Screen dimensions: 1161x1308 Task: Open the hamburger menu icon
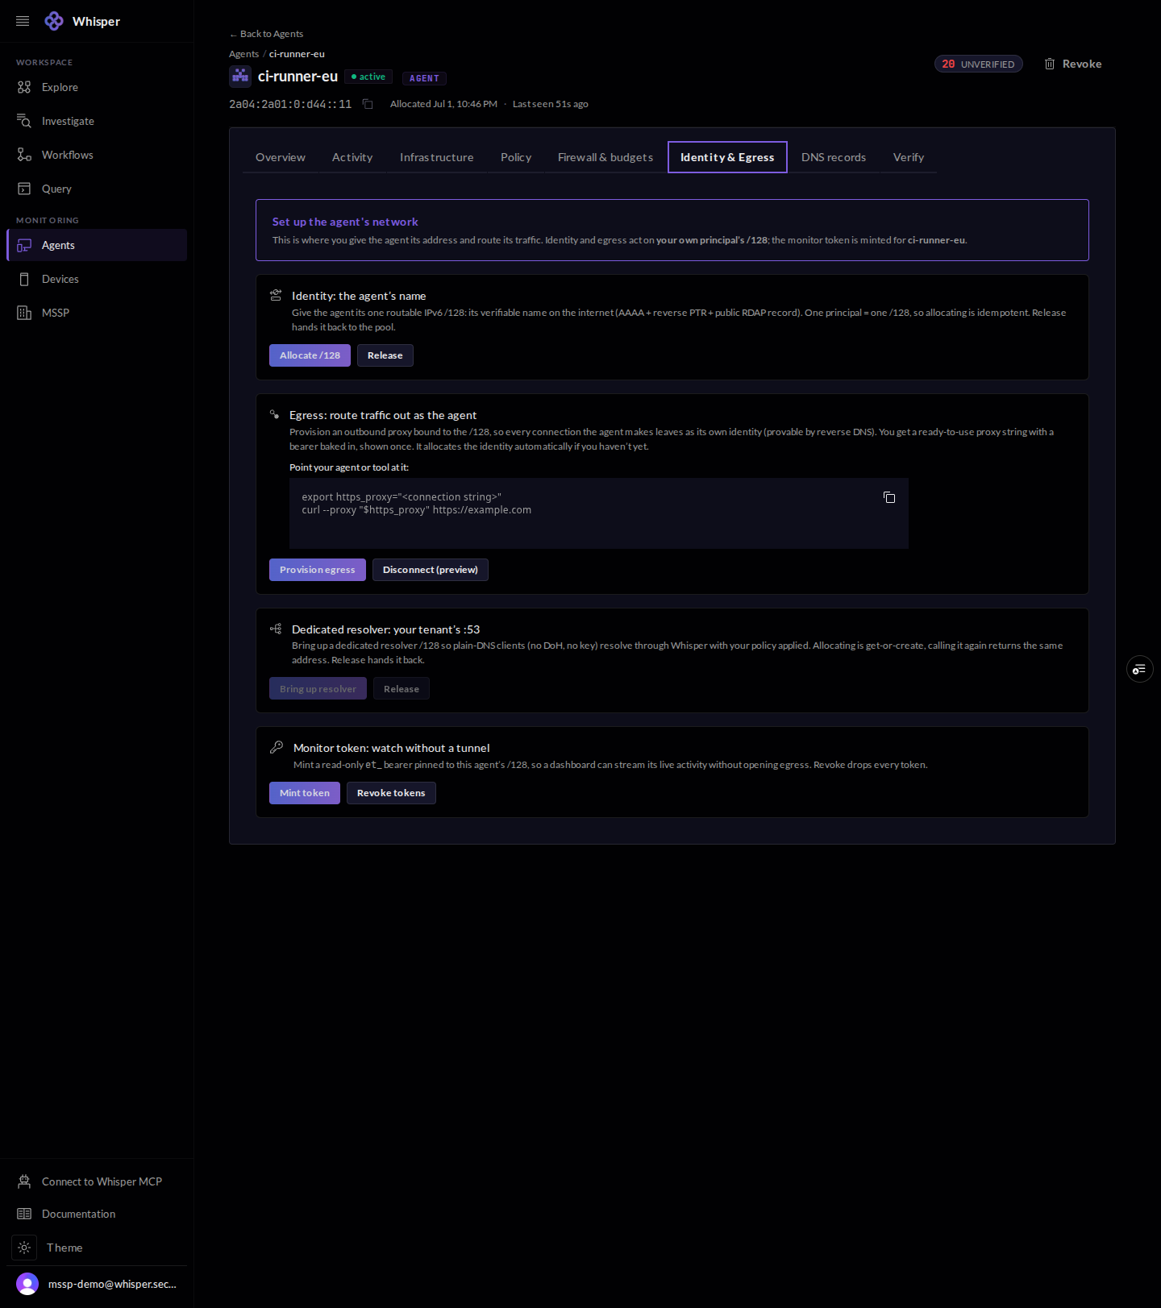23,21
